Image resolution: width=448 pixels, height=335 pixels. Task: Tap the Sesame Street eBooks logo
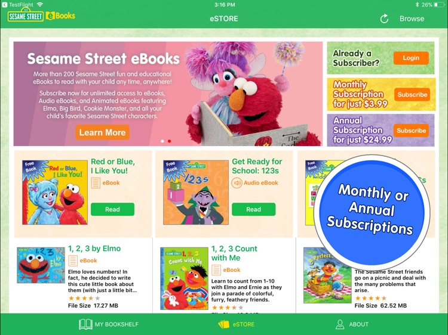coord(41,15)
